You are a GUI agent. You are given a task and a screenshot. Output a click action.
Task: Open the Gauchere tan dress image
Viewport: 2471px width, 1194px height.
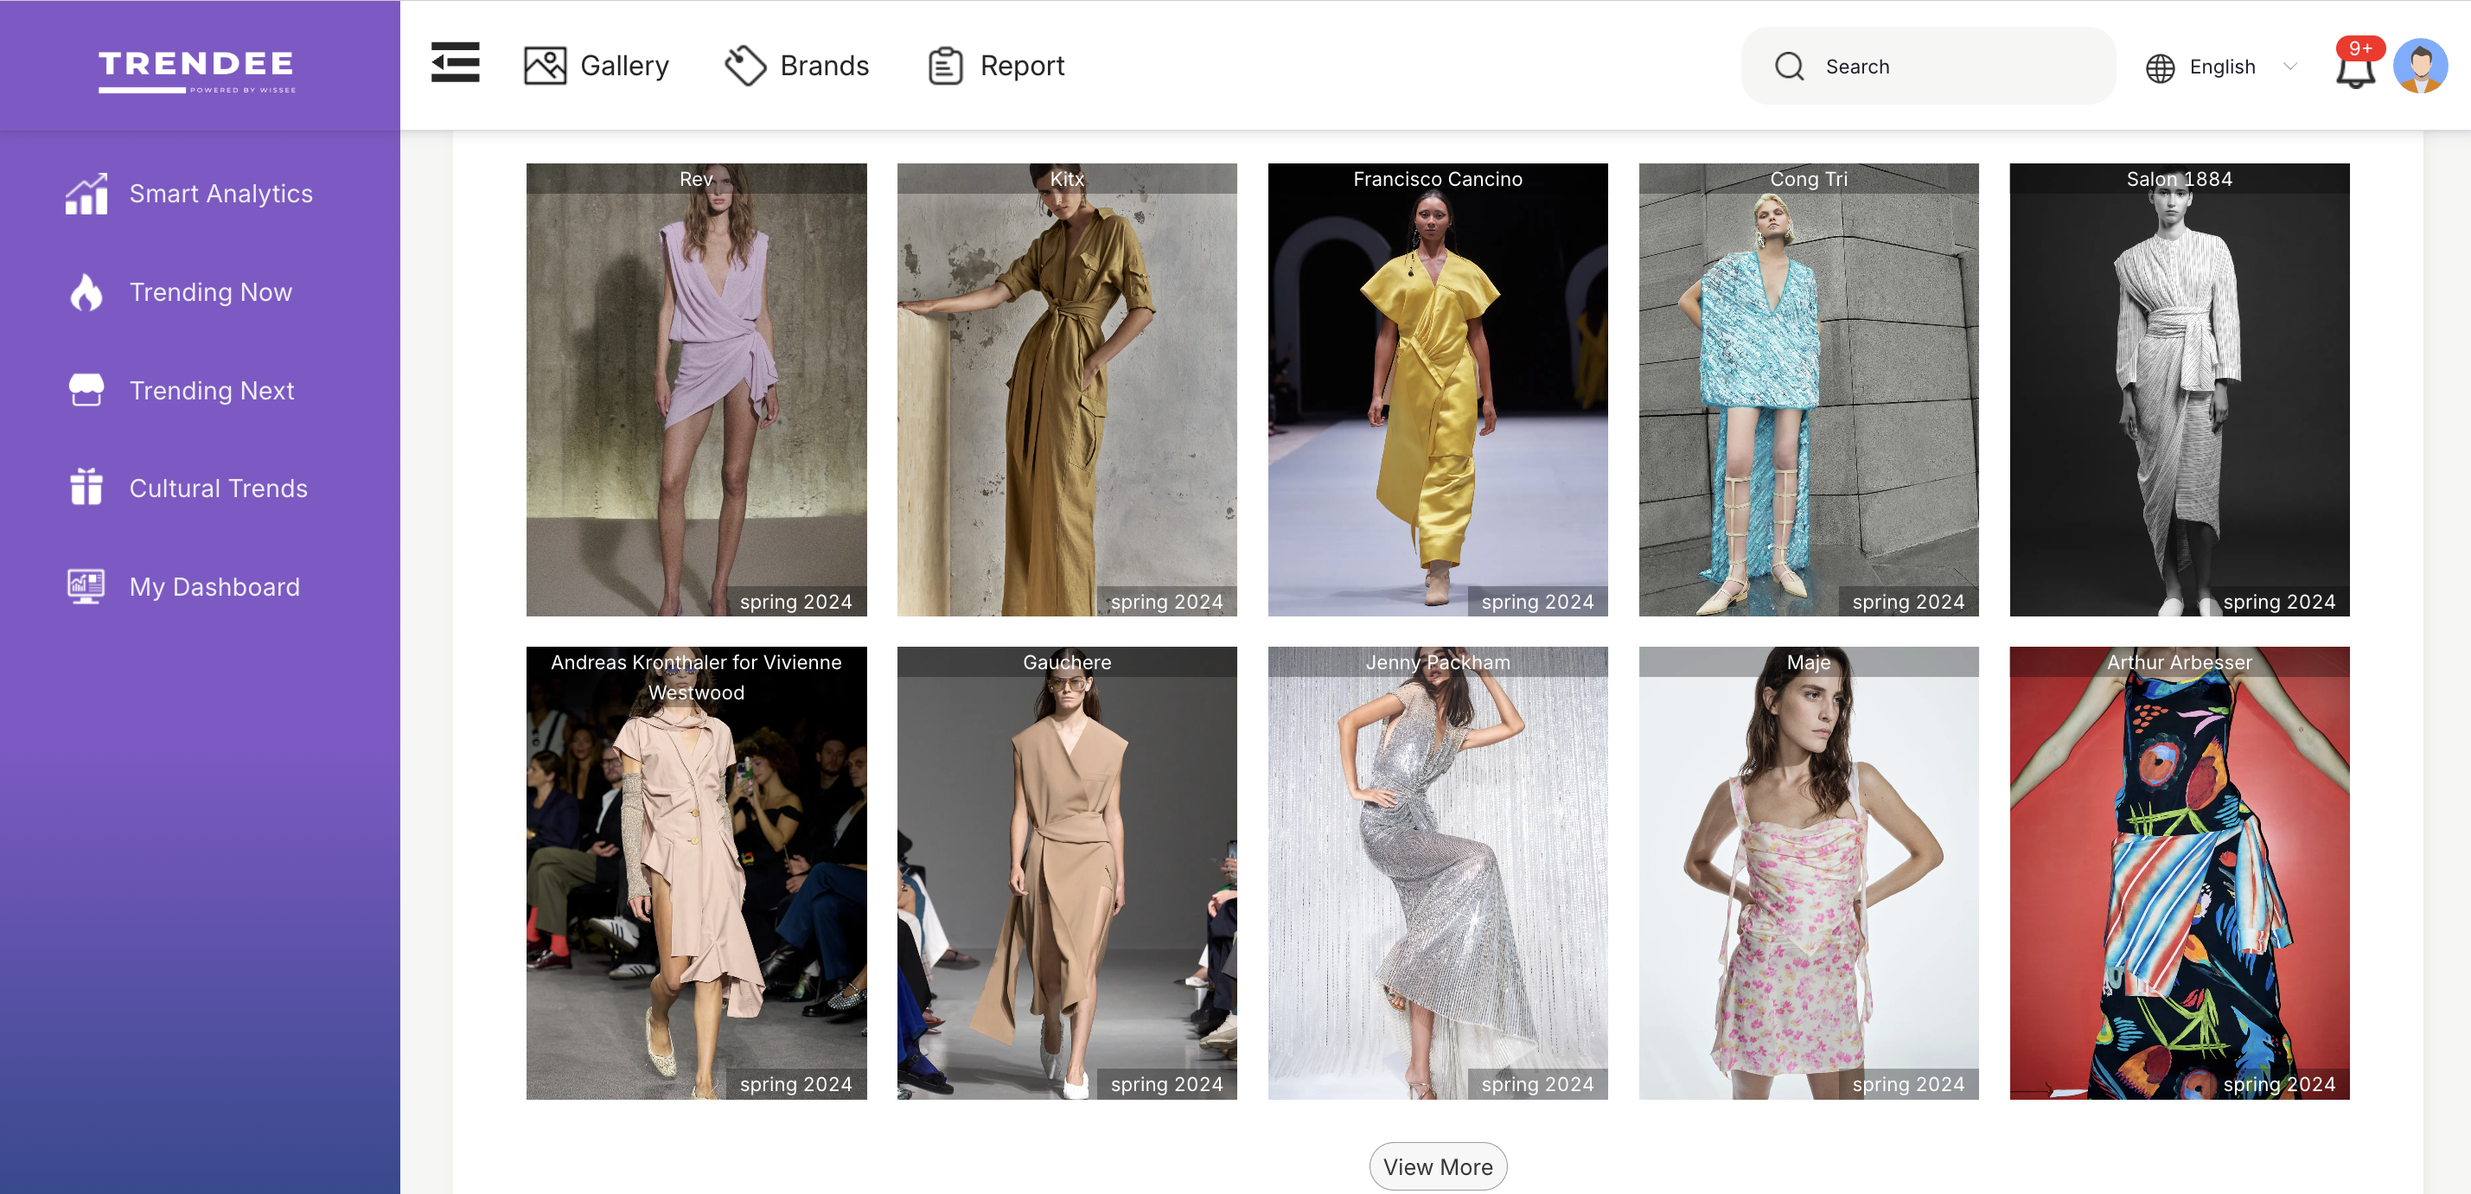1067,872
